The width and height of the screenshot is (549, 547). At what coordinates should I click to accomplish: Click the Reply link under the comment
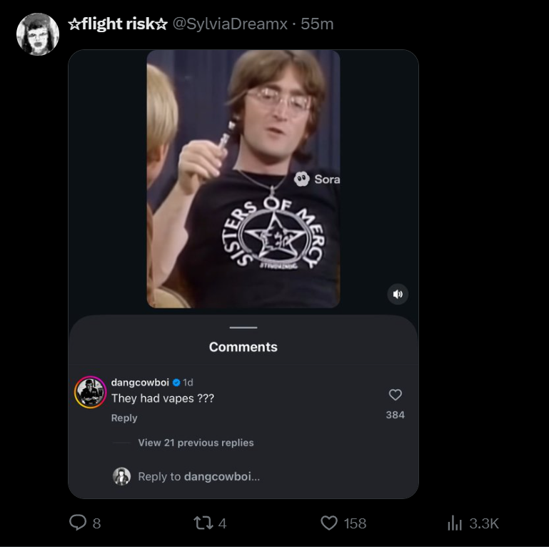124,418
